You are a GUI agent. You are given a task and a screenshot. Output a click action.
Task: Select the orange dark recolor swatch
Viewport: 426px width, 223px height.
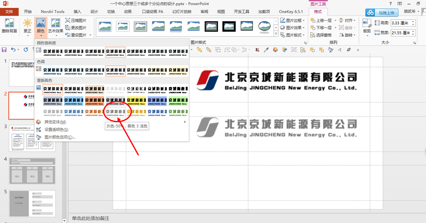click(x=94, y=101)
